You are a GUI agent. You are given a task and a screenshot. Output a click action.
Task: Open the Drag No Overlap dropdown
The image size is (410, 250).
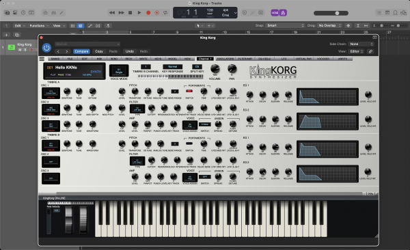330,25
